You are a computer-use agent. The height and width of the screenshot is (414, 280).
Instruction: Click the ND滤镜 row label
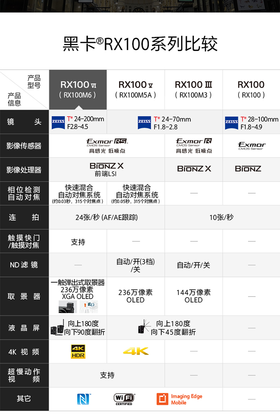tap(24, 265)
